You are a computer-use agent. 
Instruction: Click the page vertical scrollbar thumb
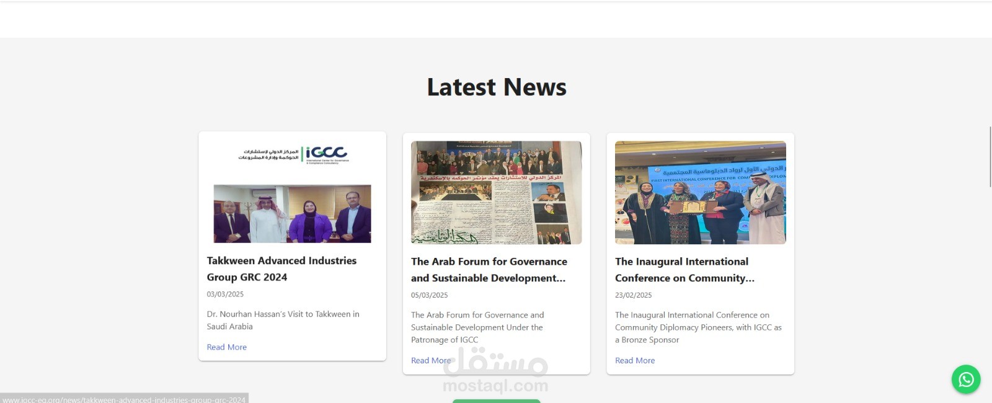[x=990, y=156]
